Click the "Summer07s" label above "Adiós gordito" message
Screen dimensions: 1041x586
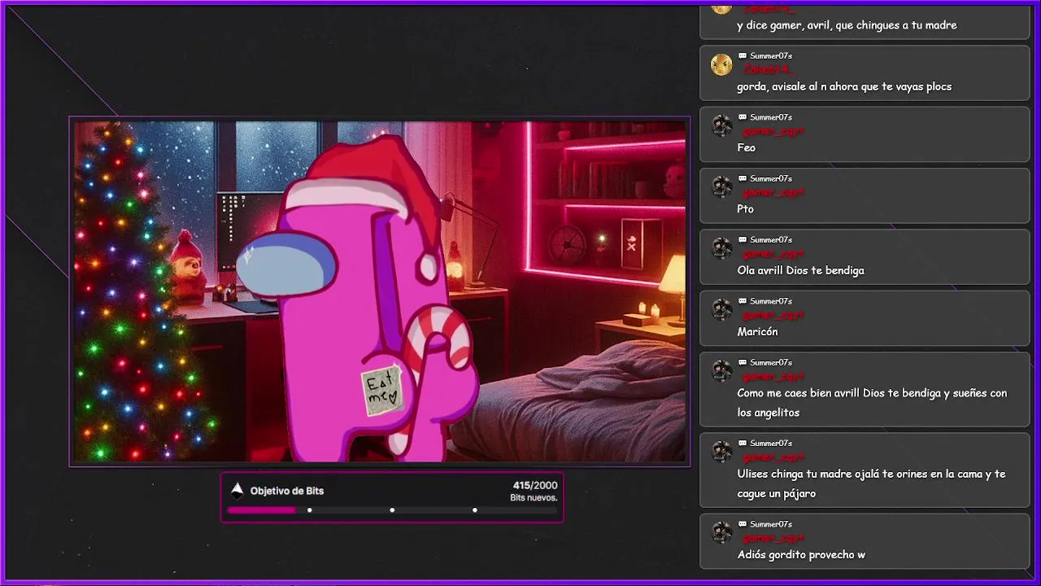(771, 524)
